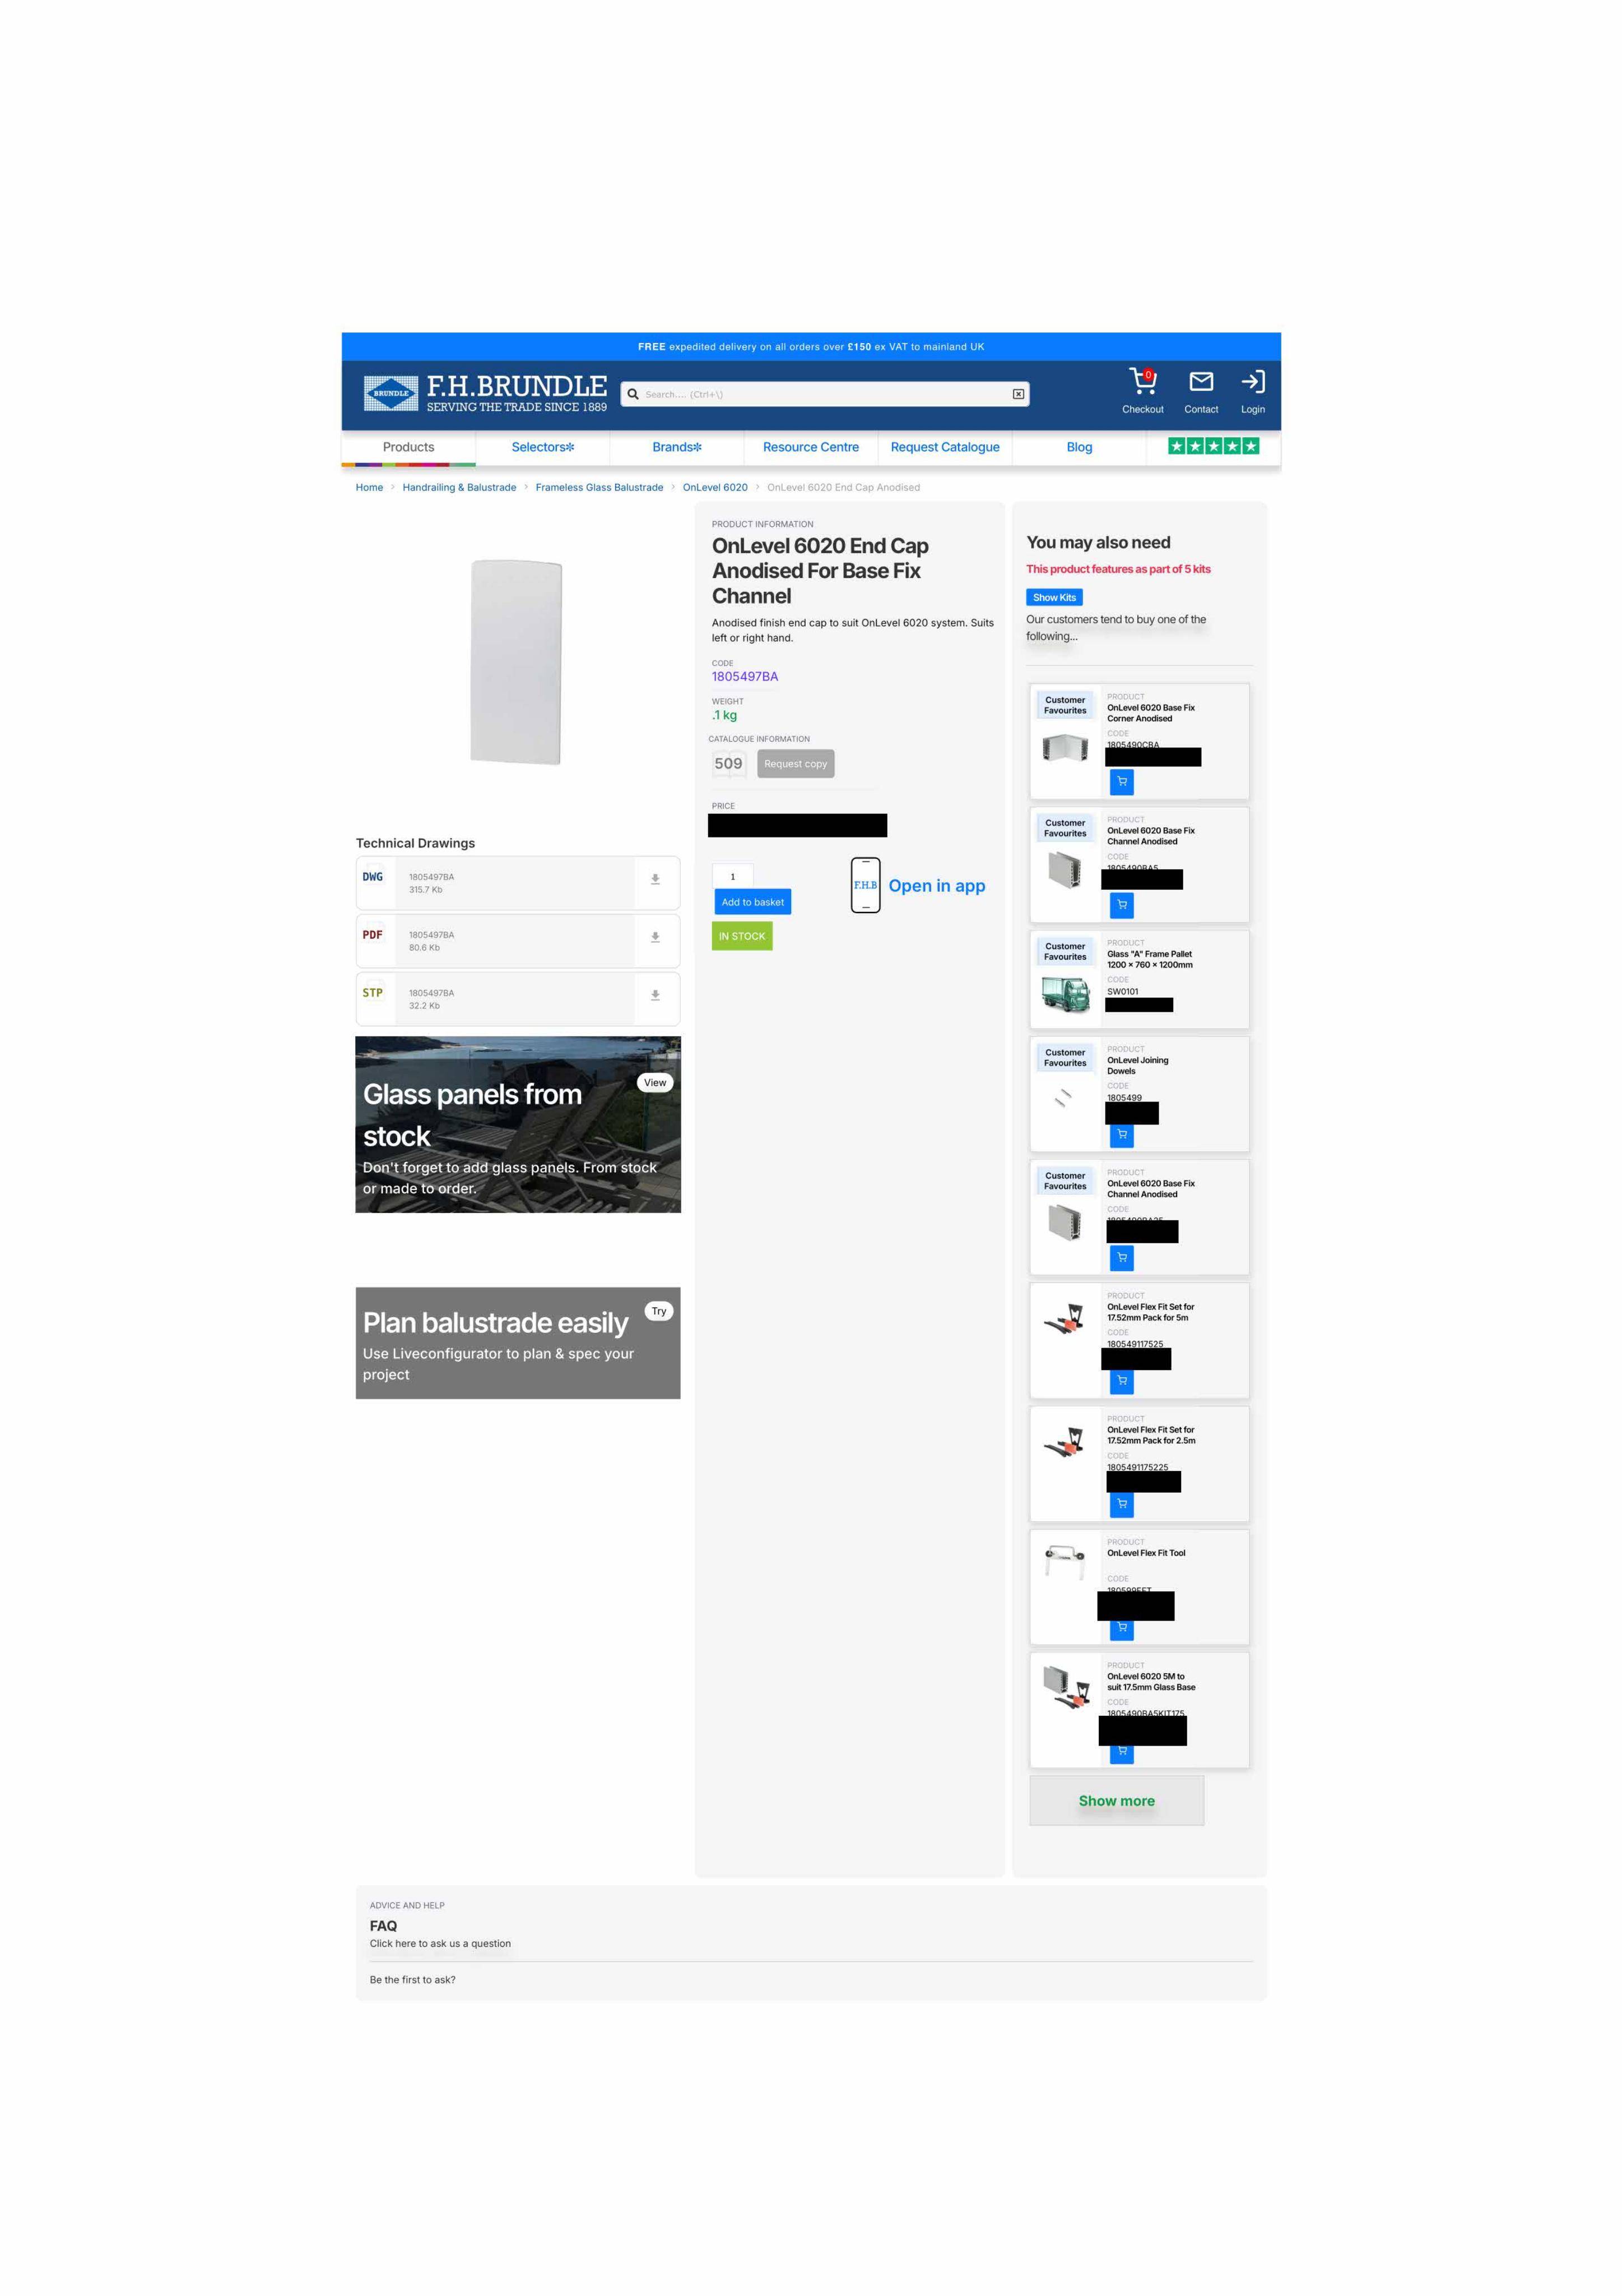Open the Trustpilot five-star rating
Screen dimensions: 1622x2296
point(1213,446)
